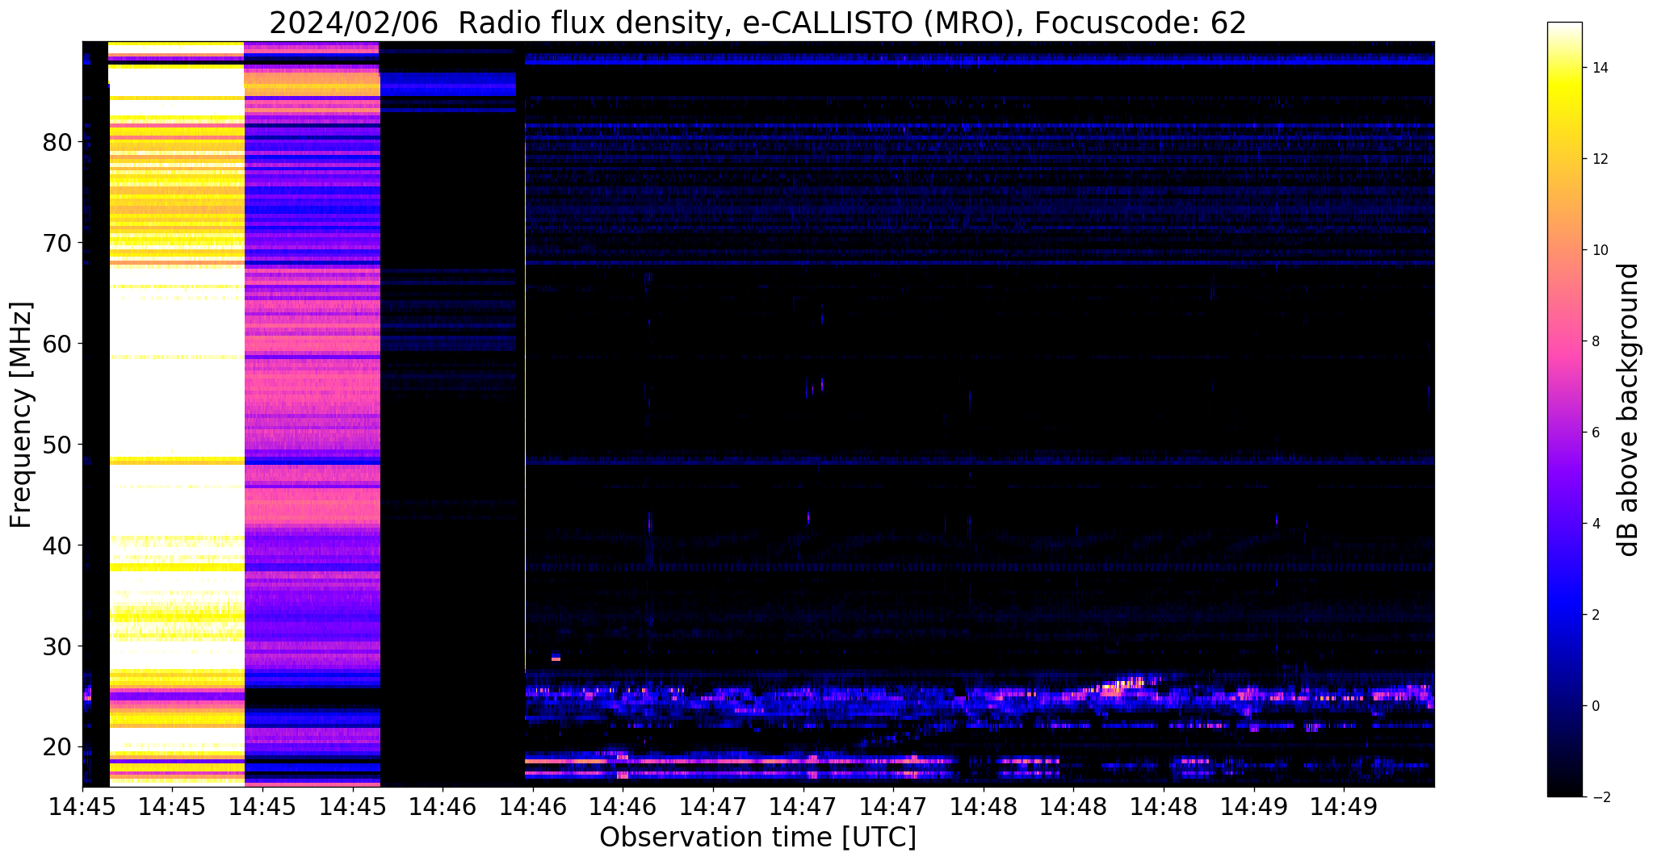Click the colorbar gradient strip
Viewport: 1653px width, 861px height.
coord(1564,409)
